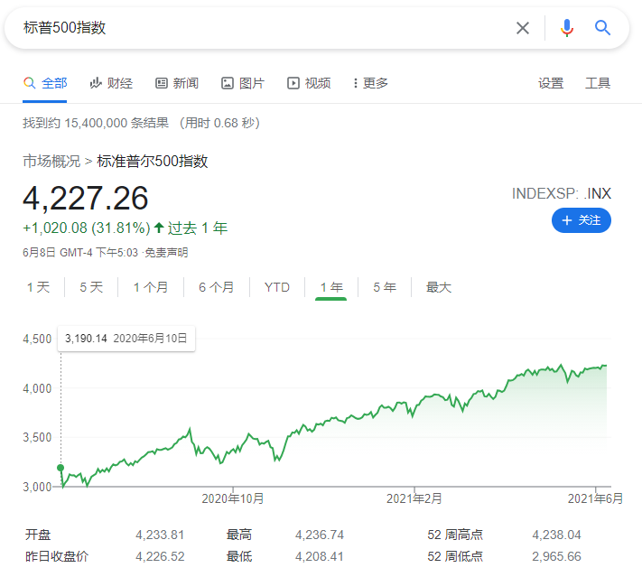Go to the 视频 videos tab
The width and height of the screenshot is (642, 577).
tap(309, 83)
